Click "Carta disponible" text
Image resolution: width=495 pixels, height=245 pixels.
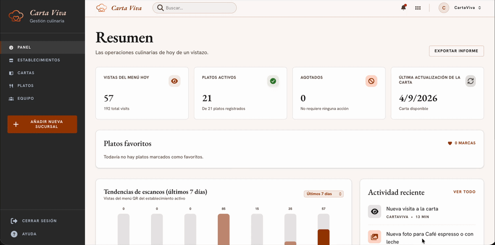coord(413,109)
